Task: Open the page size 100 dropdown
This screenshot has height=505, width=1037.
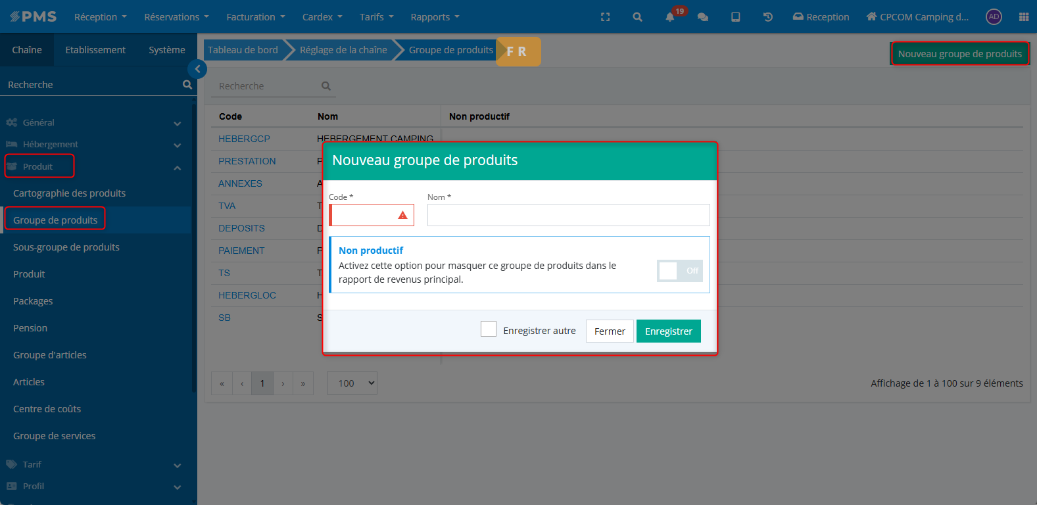Action: coord(352,383)
